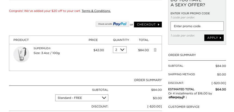Click the SUPERMUD product thumbnail
Image resolution: width=234 pixels, height=112 pixels.
[21, 54]
